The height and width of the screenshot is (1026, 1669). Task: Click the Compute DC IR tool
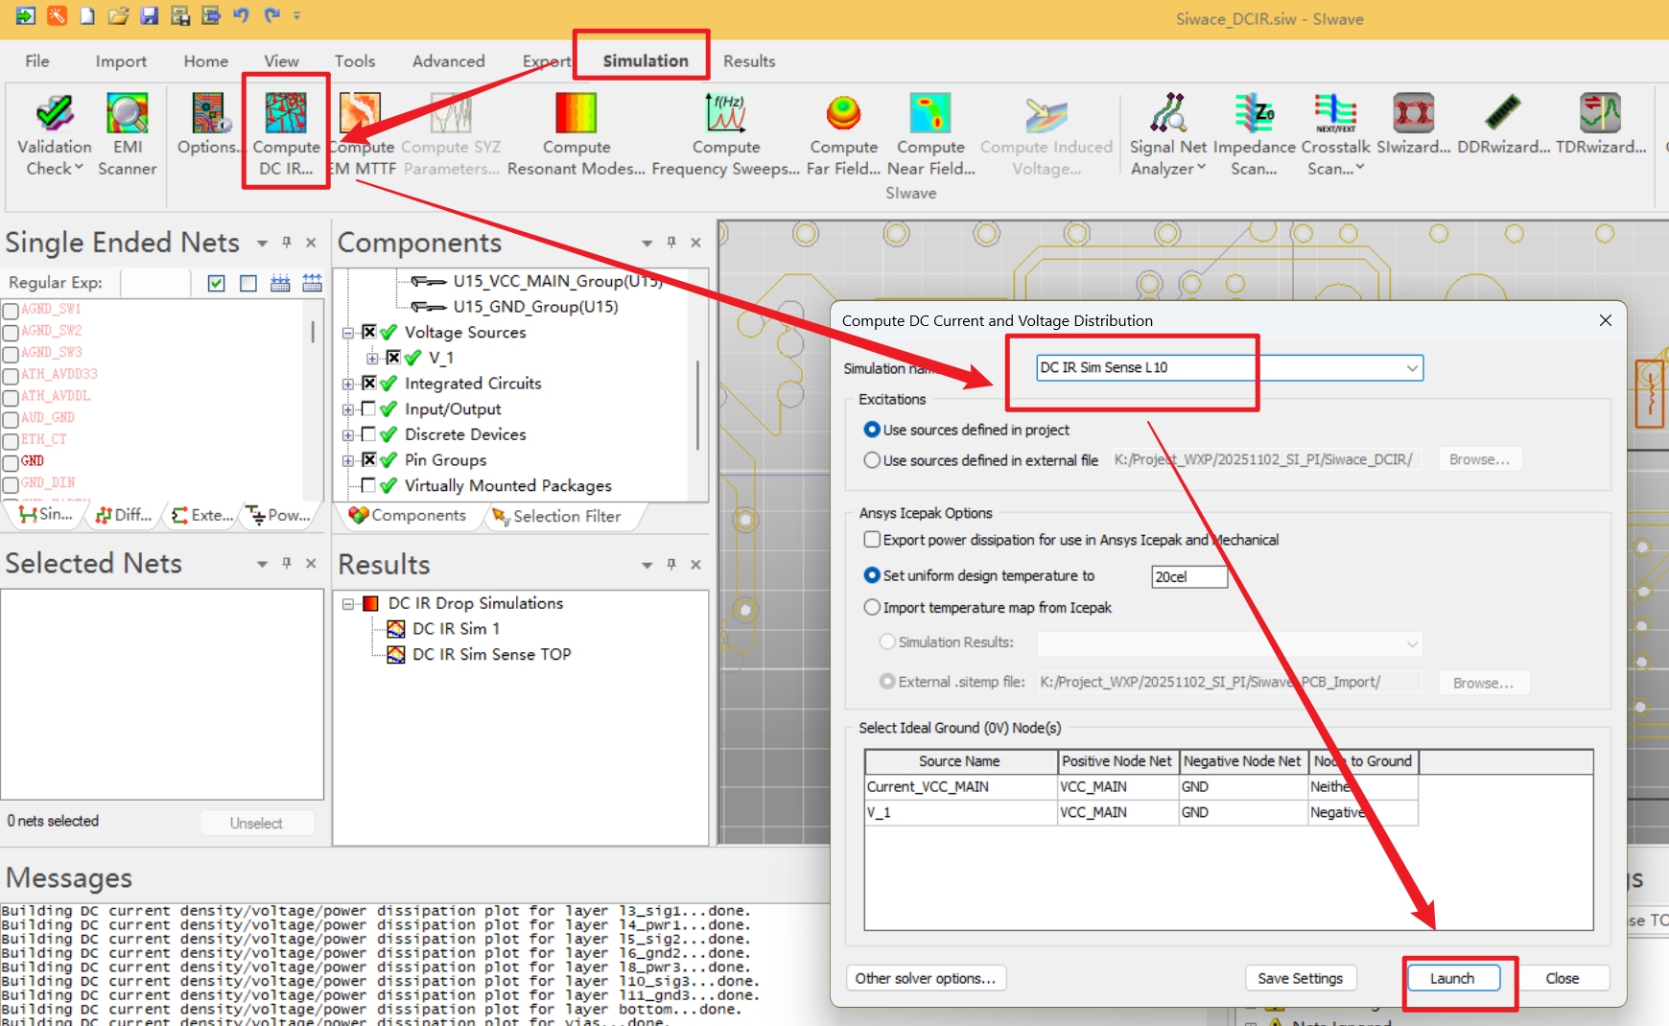(286, 134)
